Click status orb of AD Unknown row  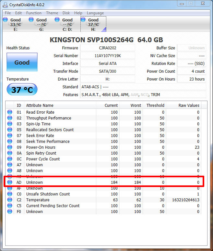10,182
